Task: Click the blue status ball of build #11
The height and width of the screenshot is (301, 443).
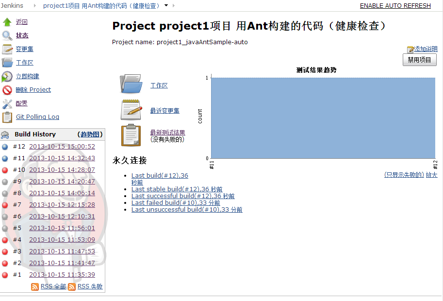Action: (x=5, y=158)
